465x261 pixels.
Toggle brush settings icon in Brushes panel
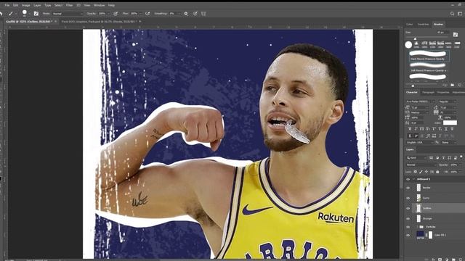point(456,34)
